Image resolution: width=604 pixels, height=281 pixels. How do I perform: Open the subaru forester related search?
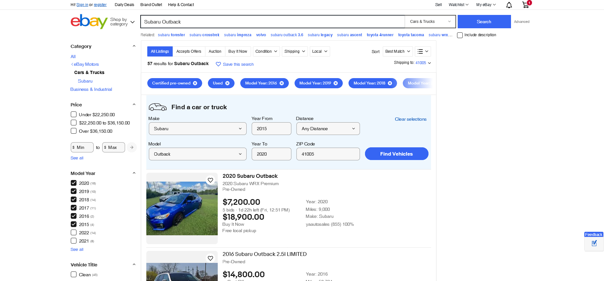coord(171,35)
